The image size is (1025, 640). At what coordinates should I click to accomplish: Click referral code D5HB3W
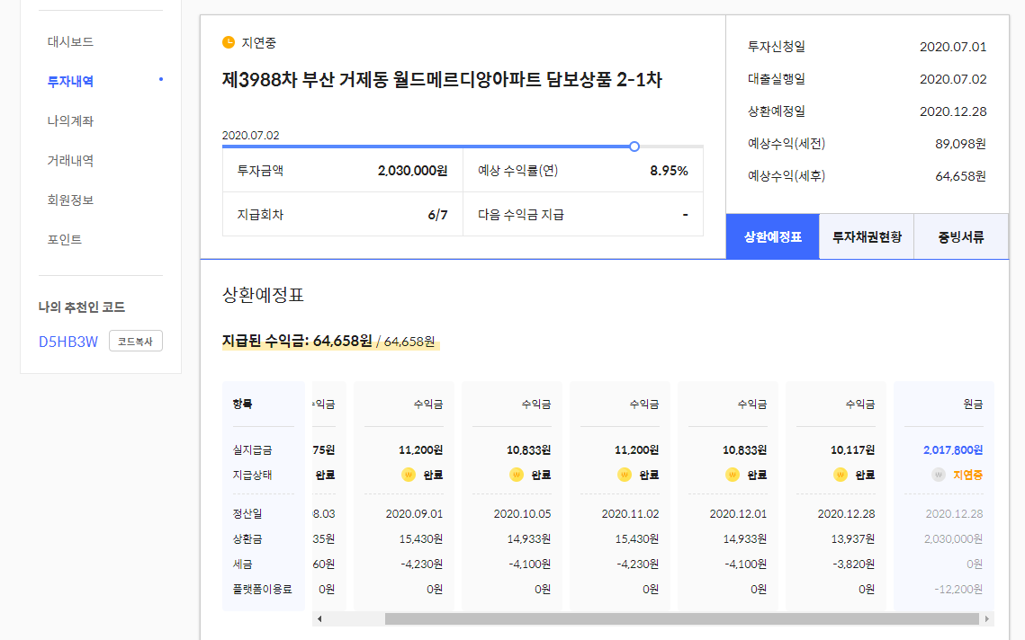68,342
